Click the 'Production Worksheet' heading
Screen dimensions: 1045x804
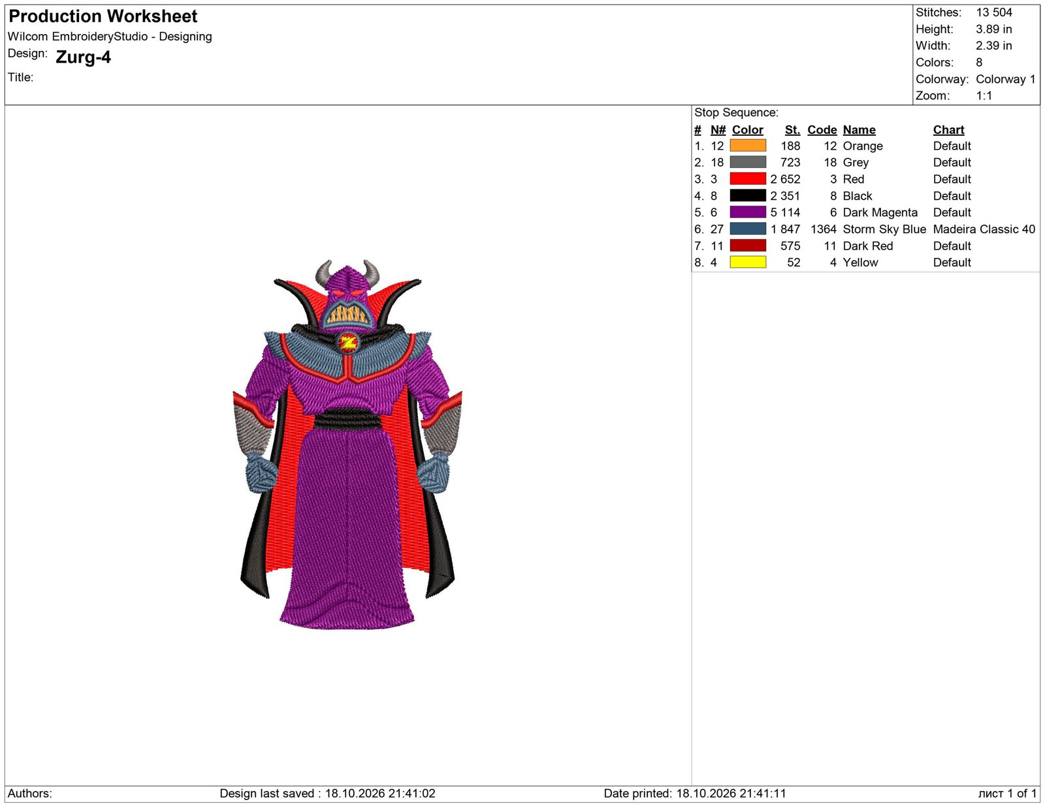[103, 16]
